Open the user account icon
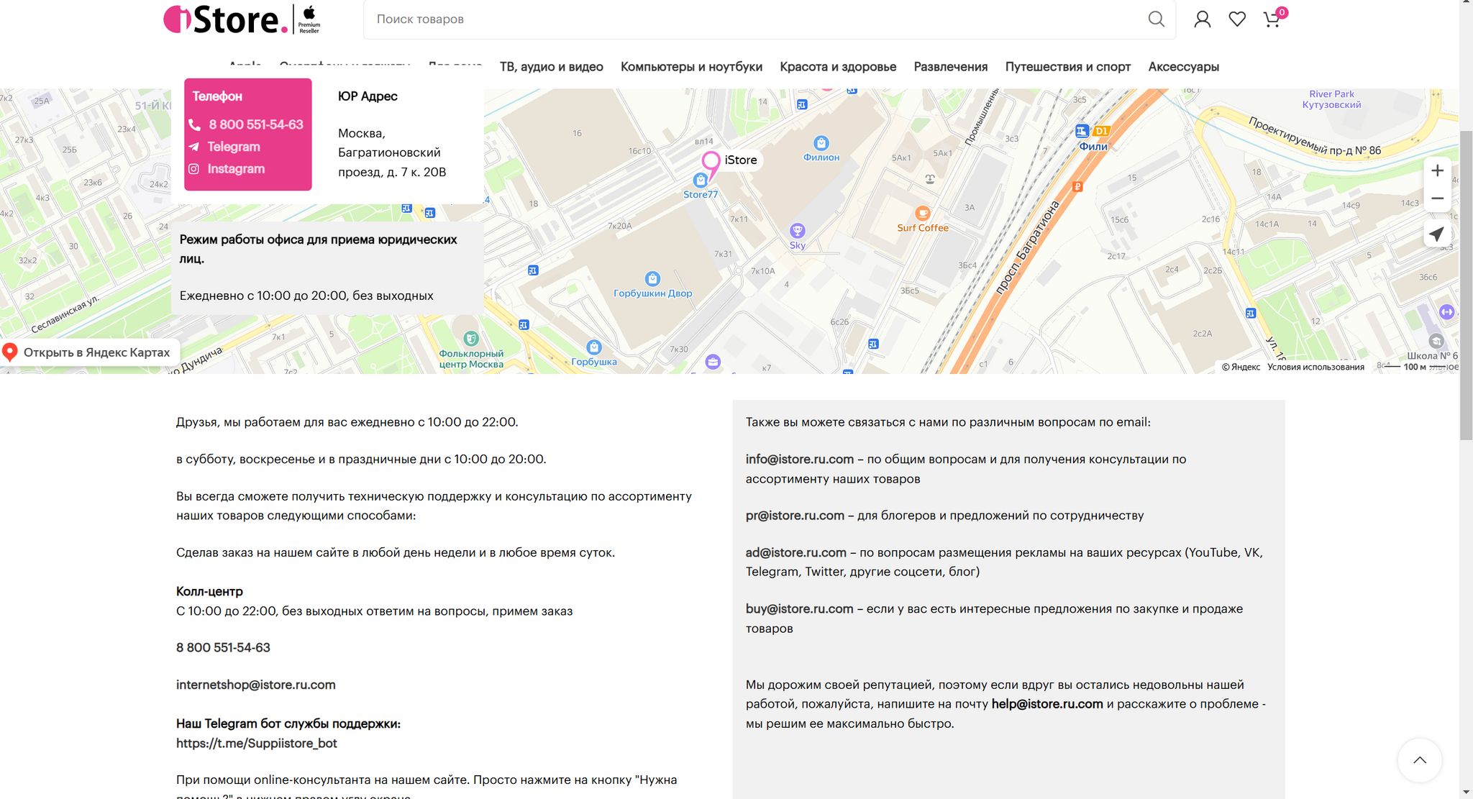Viewport: 1473px width, 799px height. pyautogui.click(x=1202, y=19)
